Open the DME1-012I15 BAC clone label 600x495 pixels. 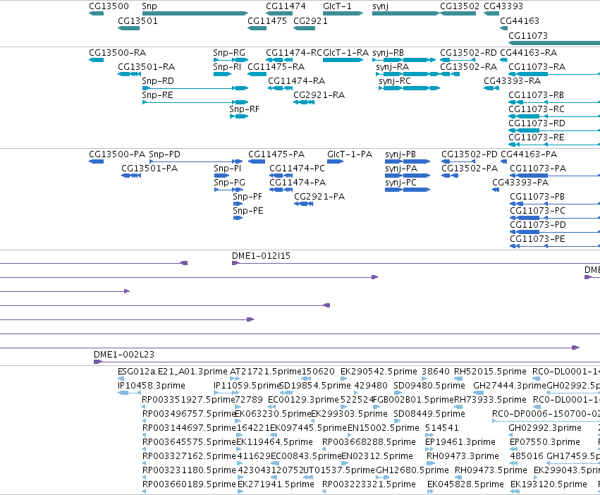pos(261,256)
